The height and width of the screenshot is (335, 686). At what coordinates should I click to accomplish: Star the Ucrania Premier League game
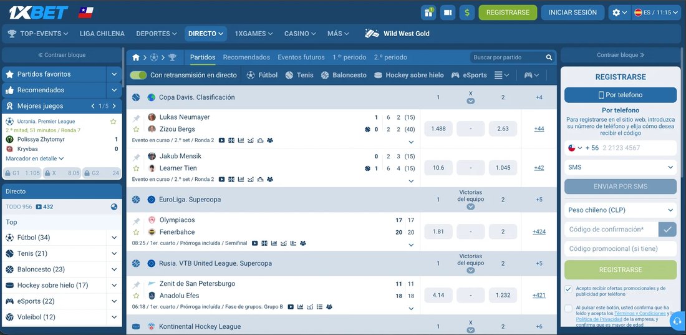[113, 121]
